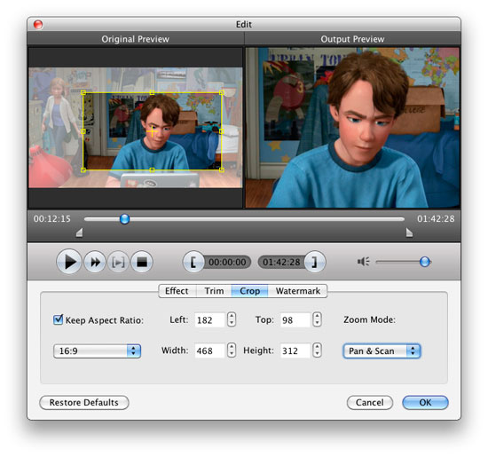Click the Height value field

[295, 351]
